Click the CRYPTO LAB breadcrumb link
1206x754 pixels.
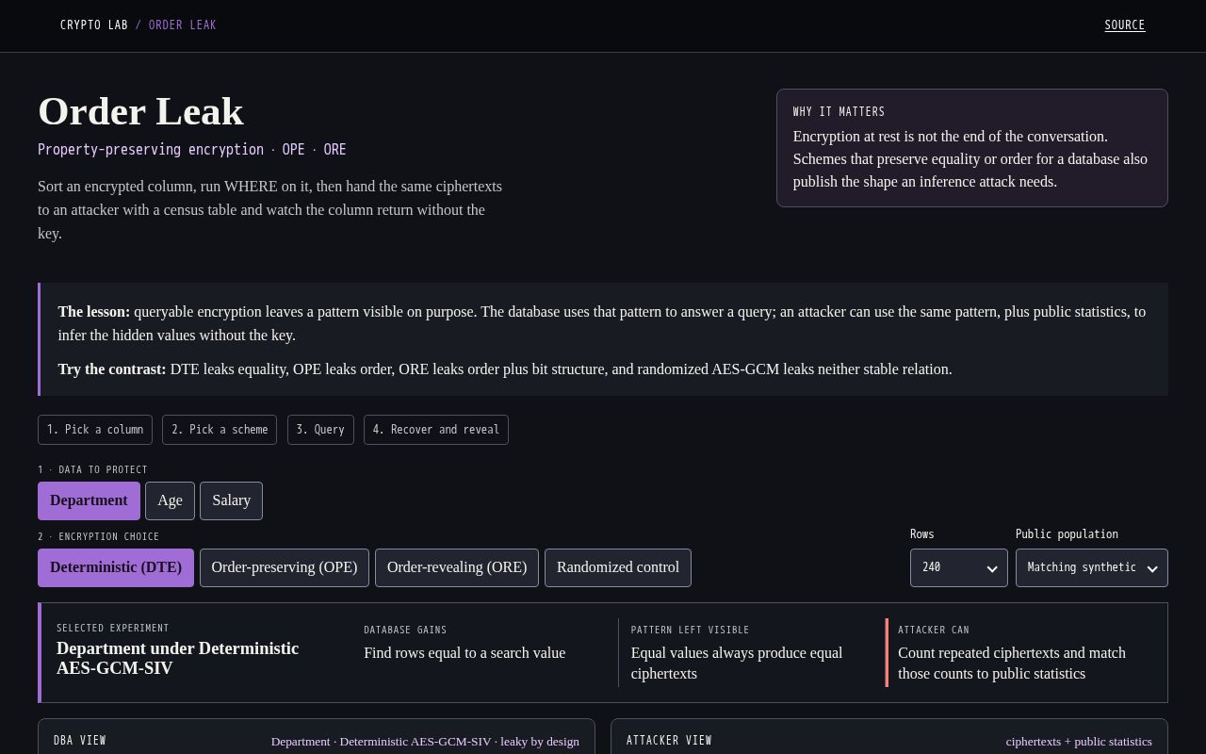94,25
